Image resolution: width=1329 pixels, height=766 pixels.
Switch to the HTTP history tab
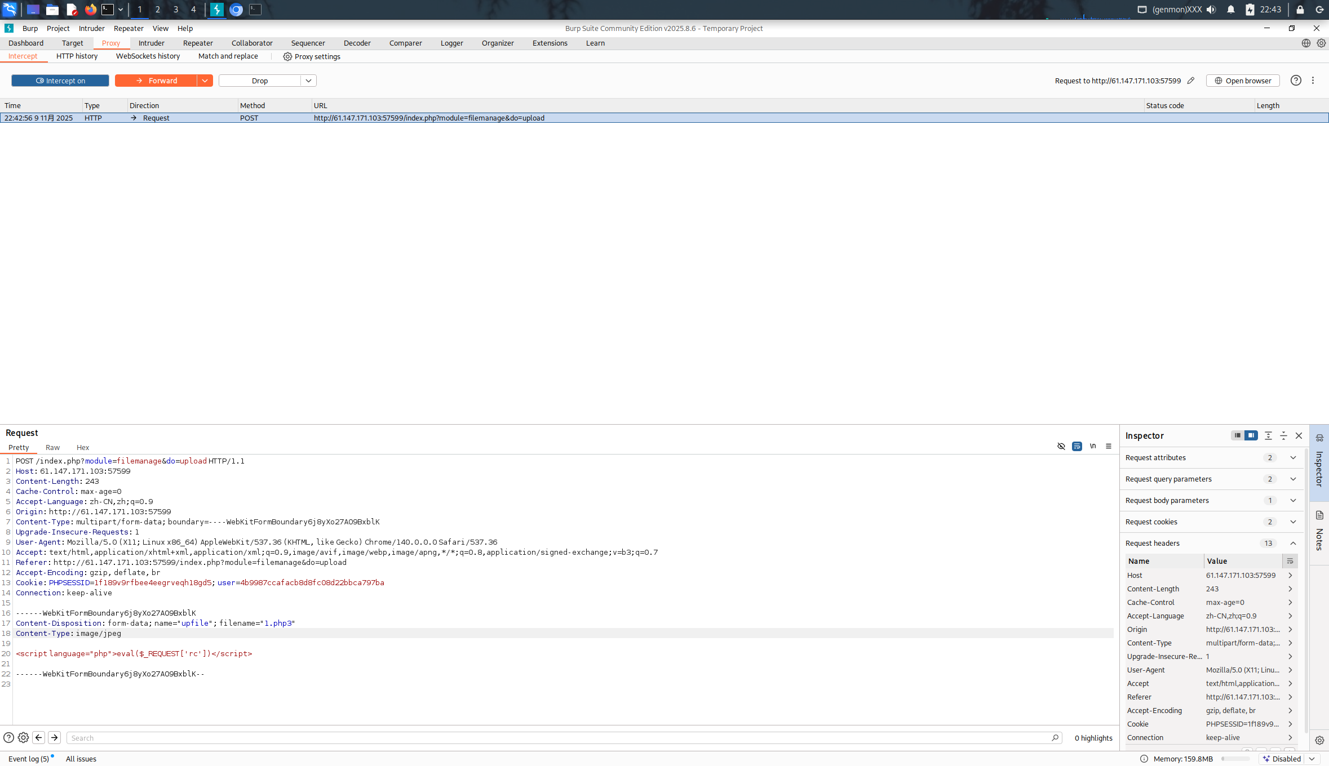click(77, 56)
